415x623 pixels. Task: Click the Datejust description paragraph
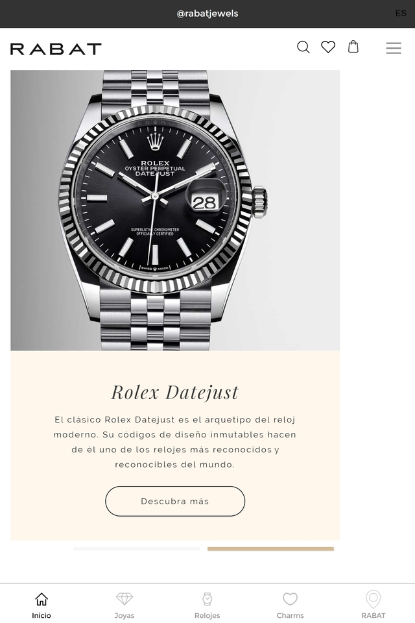click(175, 442)
